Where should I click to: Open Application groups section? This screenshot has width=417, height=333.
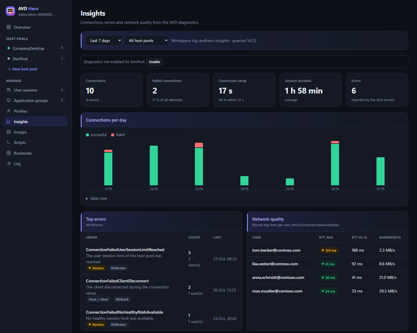[36, 100]
